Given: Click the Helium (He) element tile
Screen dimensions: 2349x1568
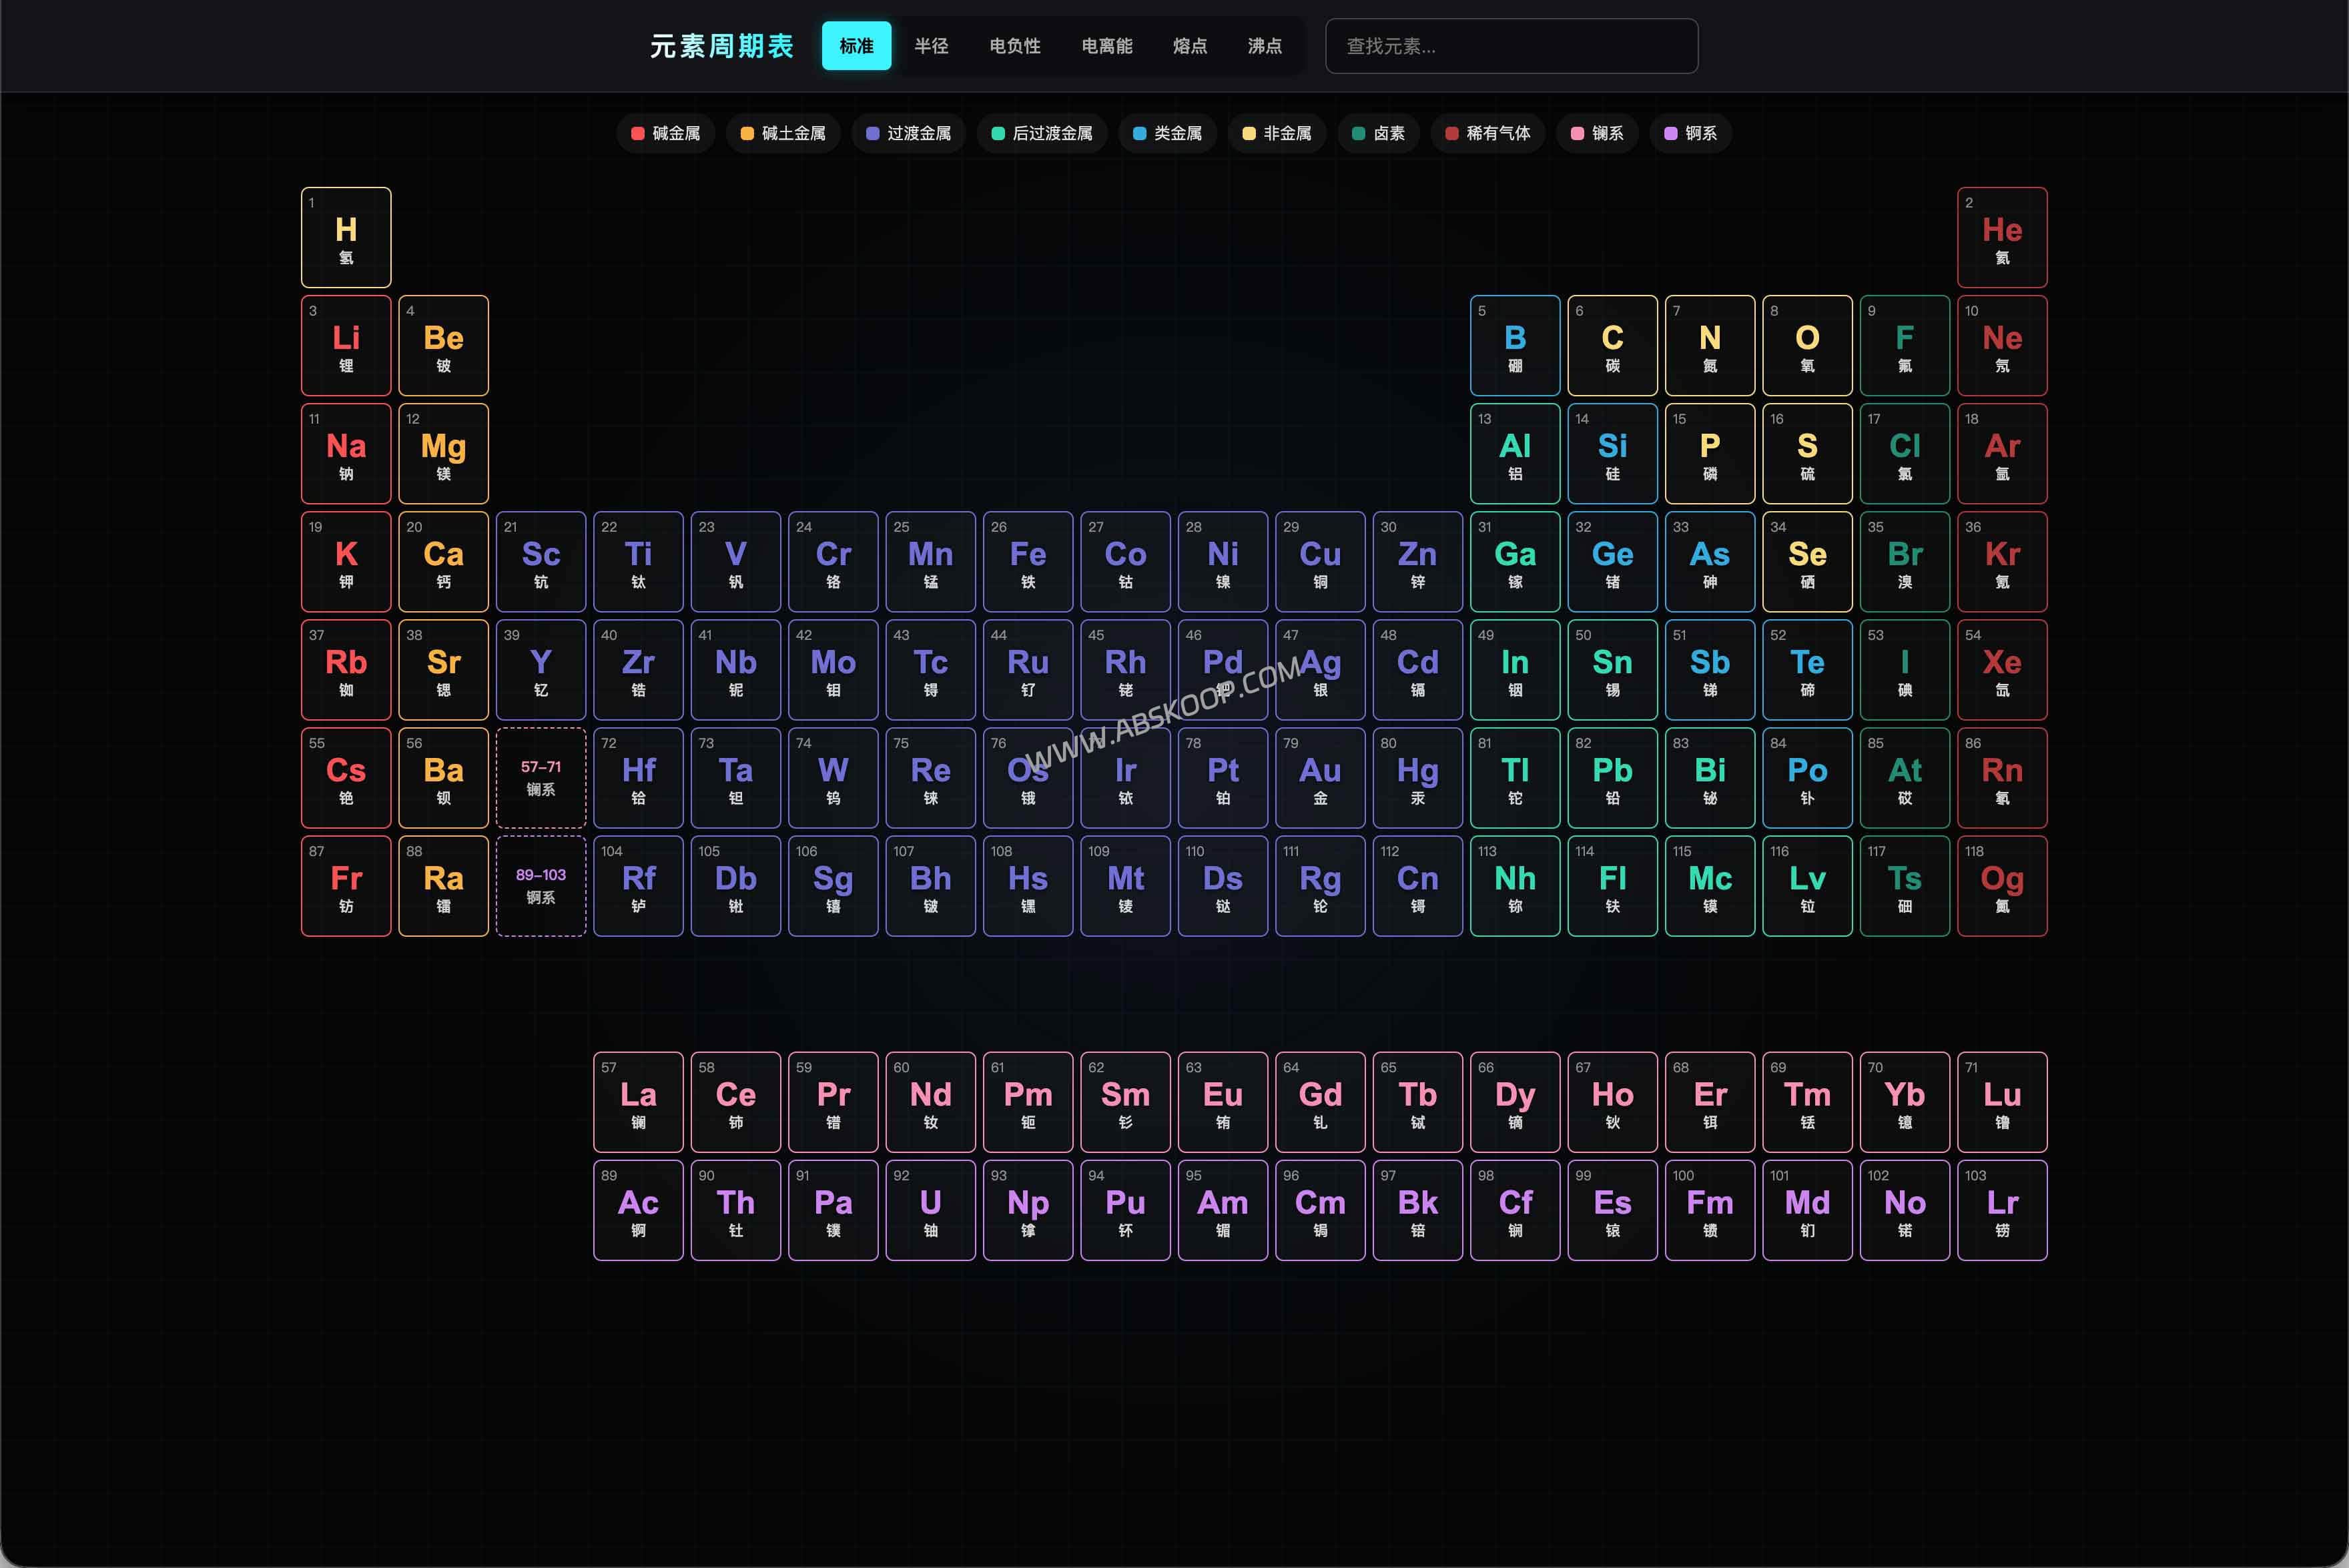Looking at the screenshot, I should [x=2002, y=237].
